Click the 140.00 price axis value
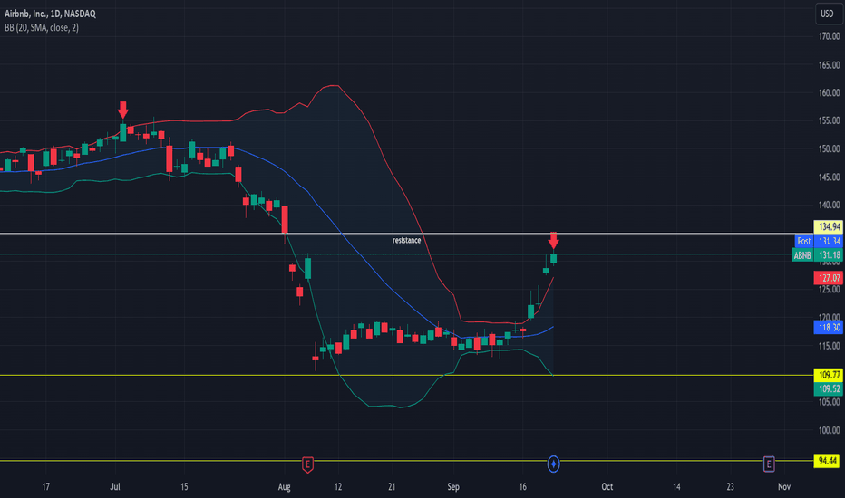This screenshot has height=498, width=845. [829, 205]
